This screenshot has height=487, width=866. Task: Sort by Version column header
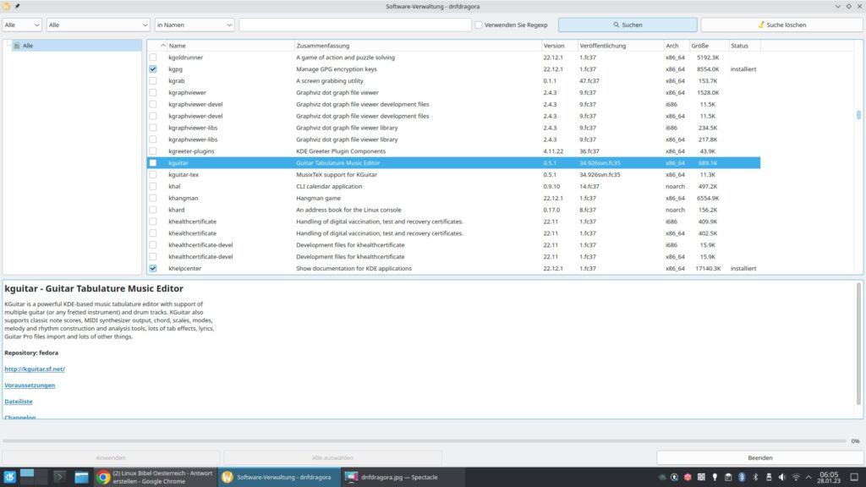pos(559,46)
